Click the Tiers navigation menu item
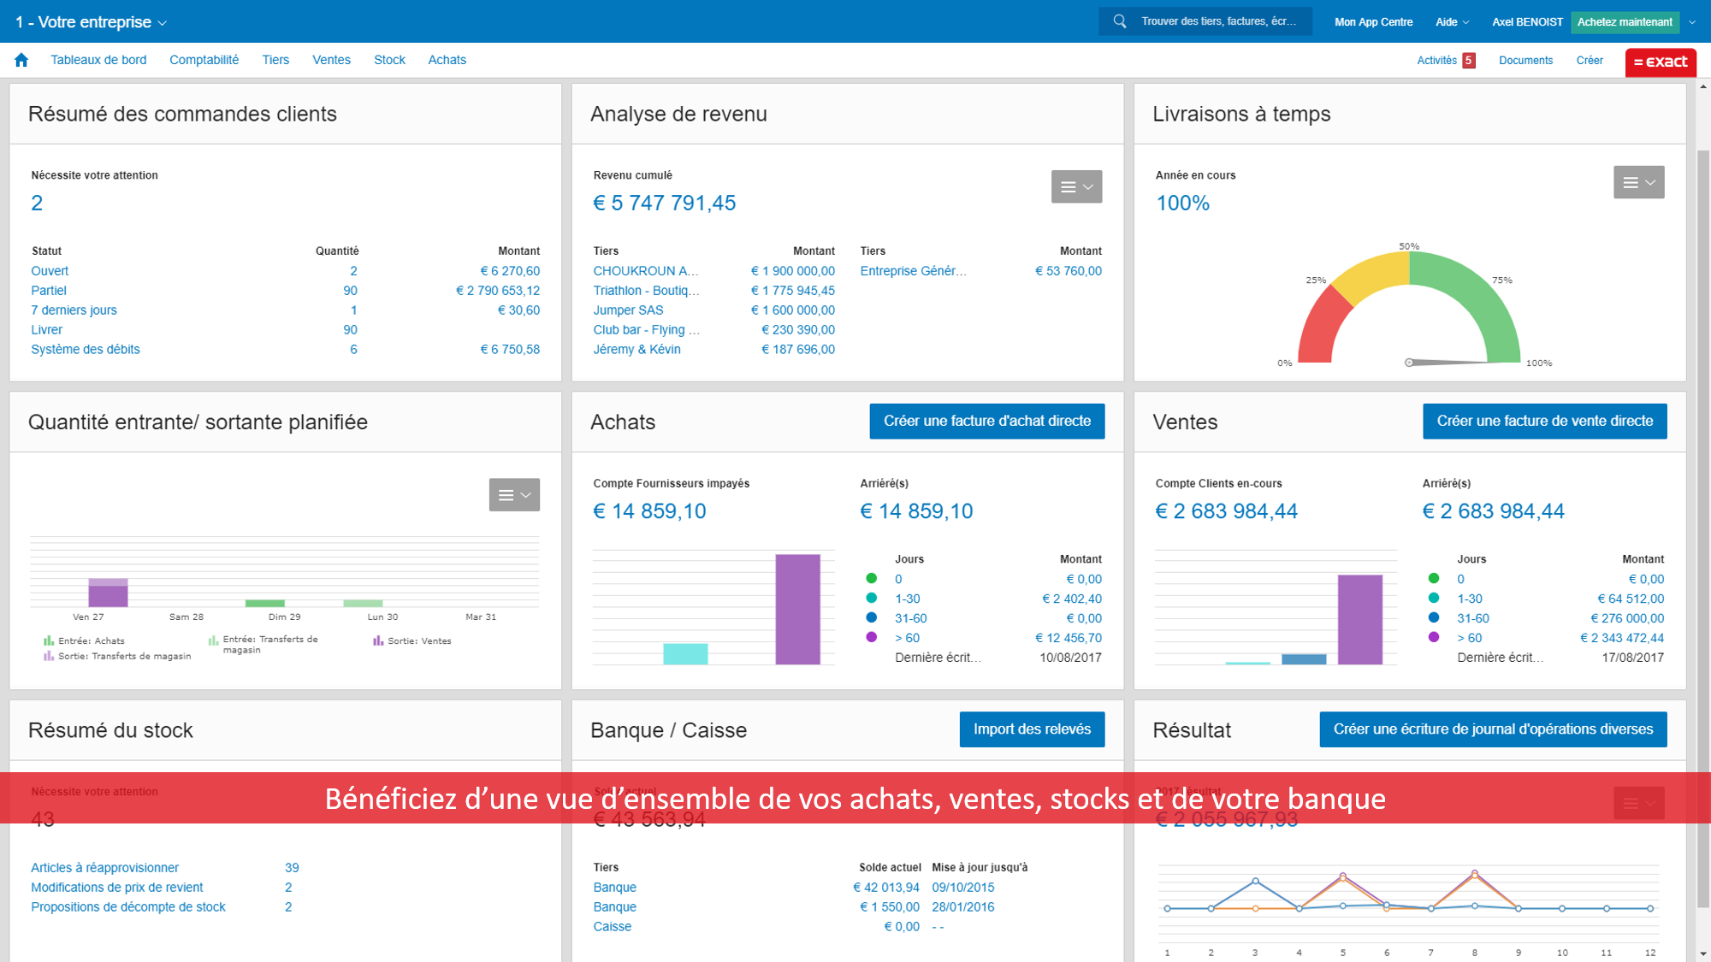1711x962 pixels. click(x=273, y=59)
